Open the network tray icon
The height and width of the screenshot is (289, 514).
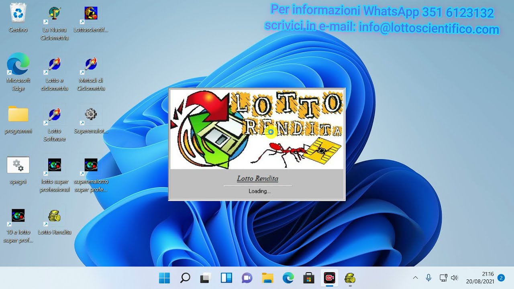click(443, 278)
